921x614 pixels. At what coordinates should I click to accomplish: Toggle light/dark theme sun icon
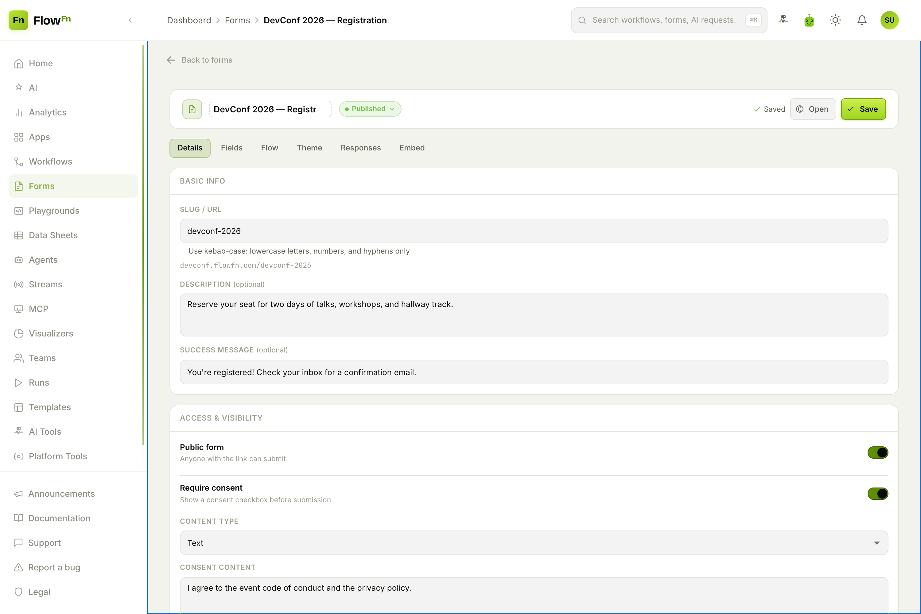click(835, 20)
